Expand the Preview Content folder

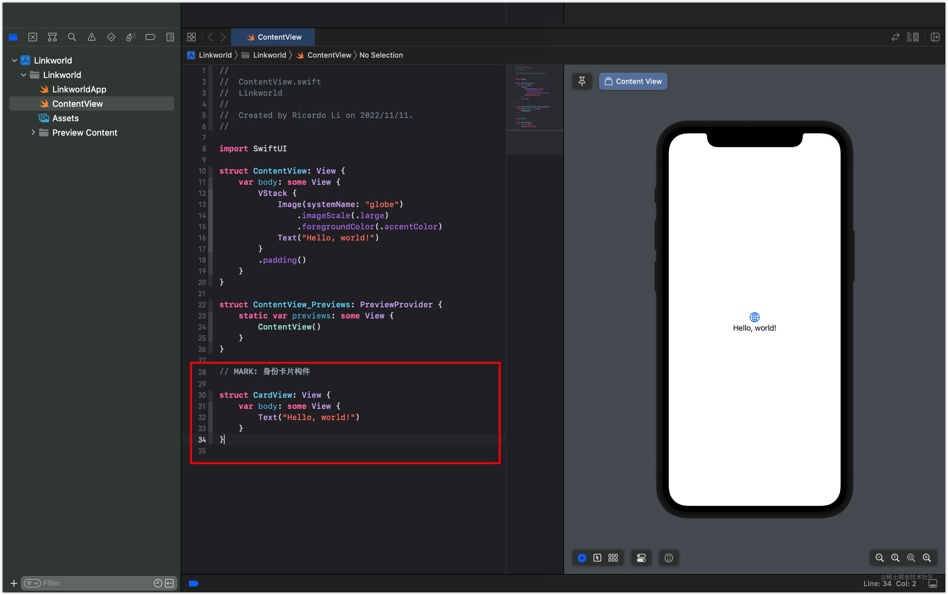click(x=33, y=133)
